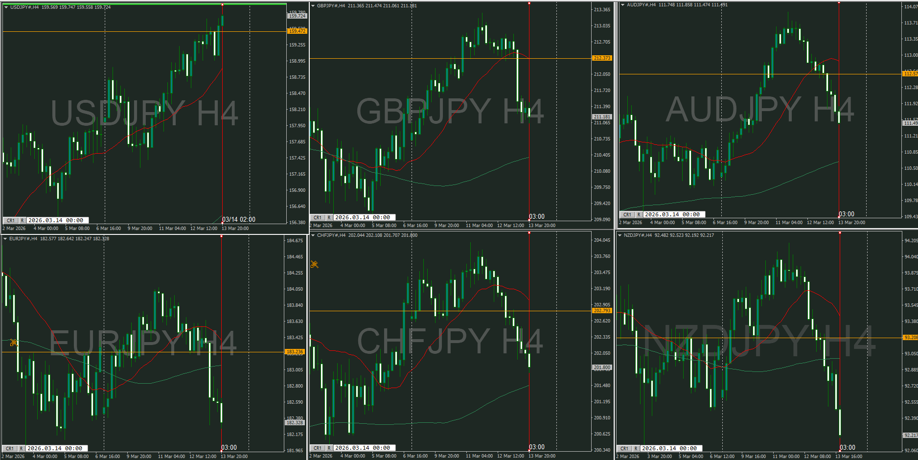Image resolution: width=918 pixels, height=460 pixels.
Task: Expand the EURJPY#,H4 chart menu triangle
Action: point(5,239)
